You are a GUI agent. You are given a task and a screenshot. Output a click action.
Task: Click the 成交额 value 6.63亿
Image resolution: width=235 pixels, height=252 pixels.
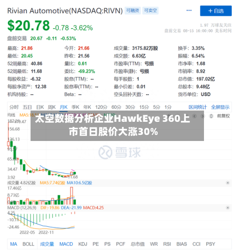[139, 56]
